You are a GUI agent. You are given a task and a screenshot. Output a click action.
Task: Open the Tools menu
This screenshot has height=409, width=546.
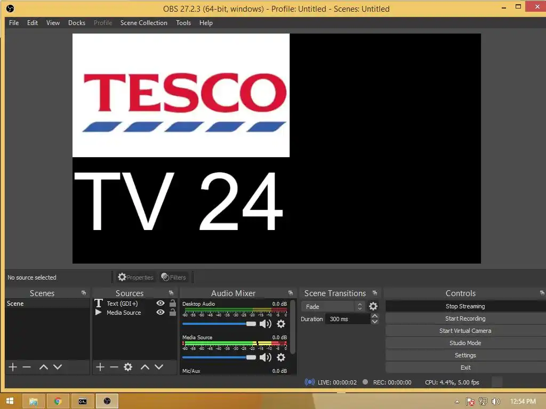click(x=183, y=22)
